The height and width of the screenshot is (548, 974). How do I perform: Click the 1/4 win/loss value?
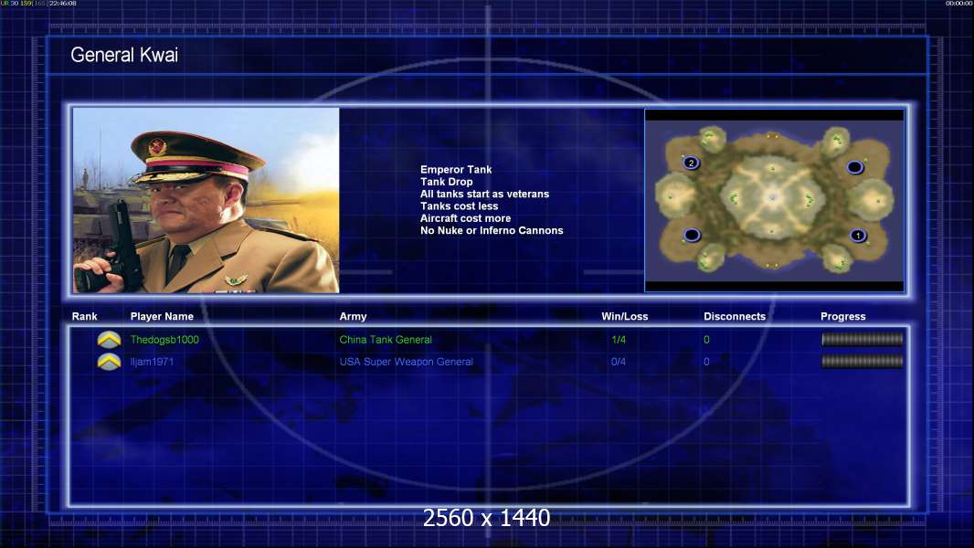pyautogui.click(x=618, y=340)
